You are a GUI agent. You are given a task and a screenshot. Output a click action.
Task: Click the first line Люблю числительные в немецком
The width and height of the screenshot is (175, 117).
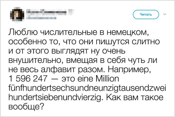[78, 32]
